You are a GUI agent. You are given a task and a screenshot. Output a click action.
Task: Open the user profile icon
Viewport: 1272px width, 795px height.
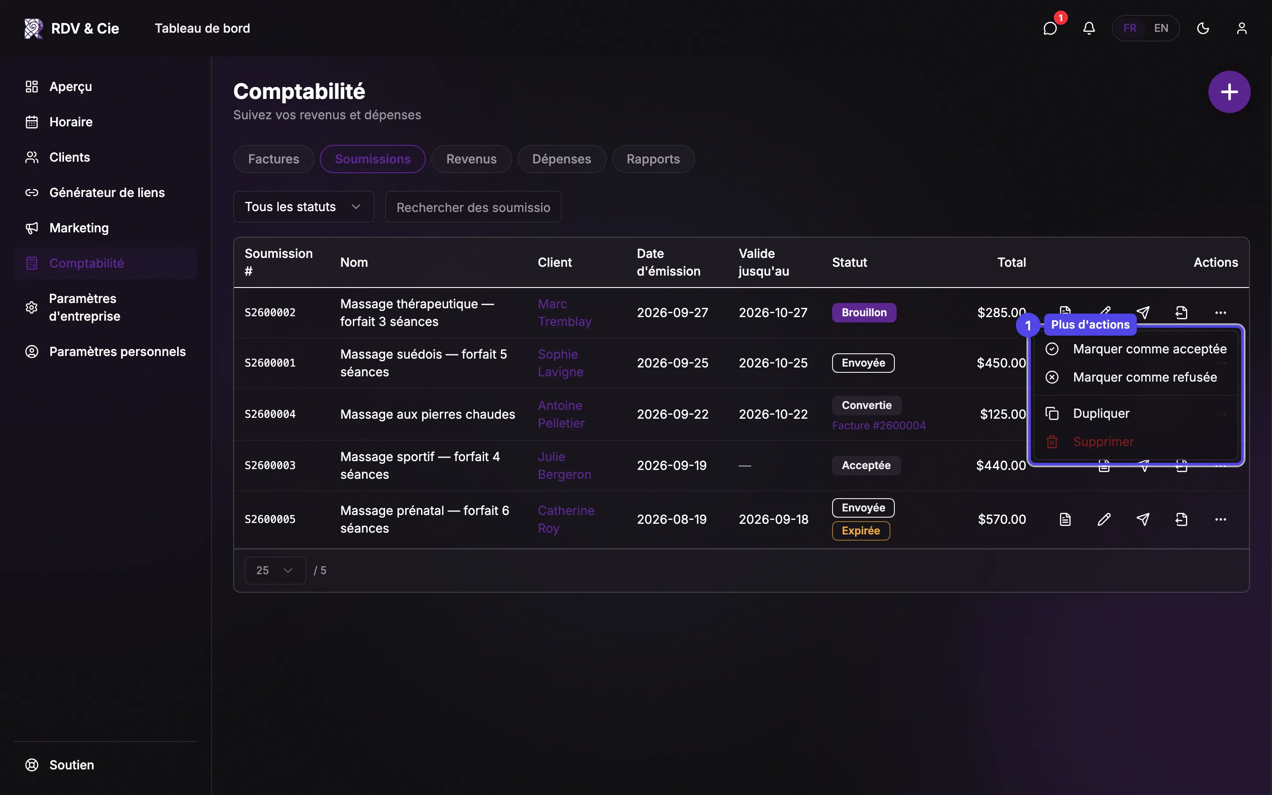tap(1242, 28)
